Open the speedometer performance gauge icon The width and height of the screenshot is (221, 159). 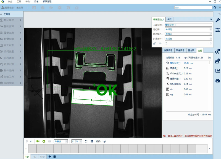tap(217, 81)
